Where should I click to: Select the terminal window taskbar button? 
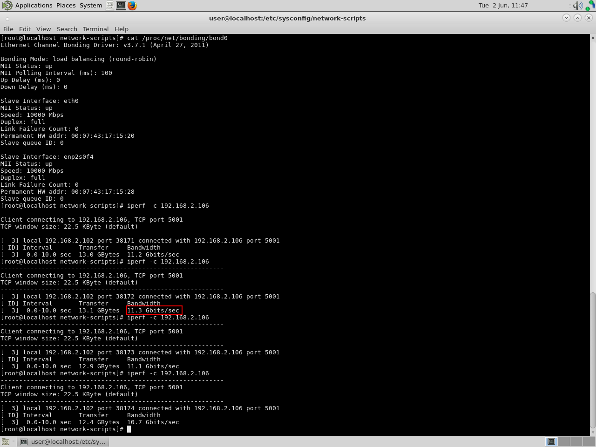point(63,441)
